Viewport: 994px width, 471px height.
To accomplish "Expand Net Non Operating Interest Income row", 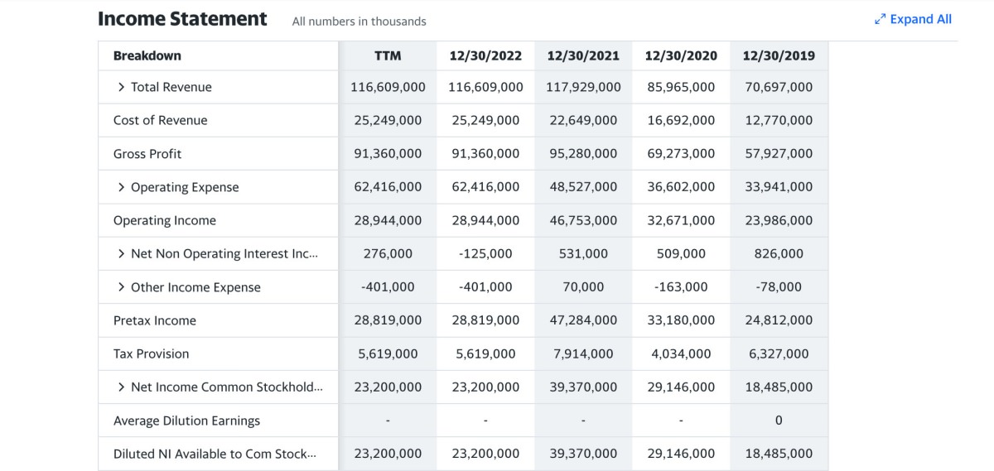I will point(122,253).
